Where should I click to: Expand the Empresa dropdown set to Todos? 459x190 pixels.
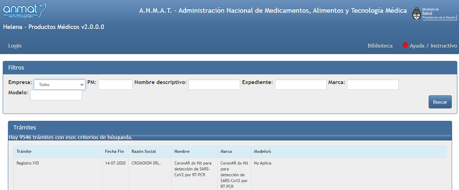pyautogui.click(x=60, y=84)
